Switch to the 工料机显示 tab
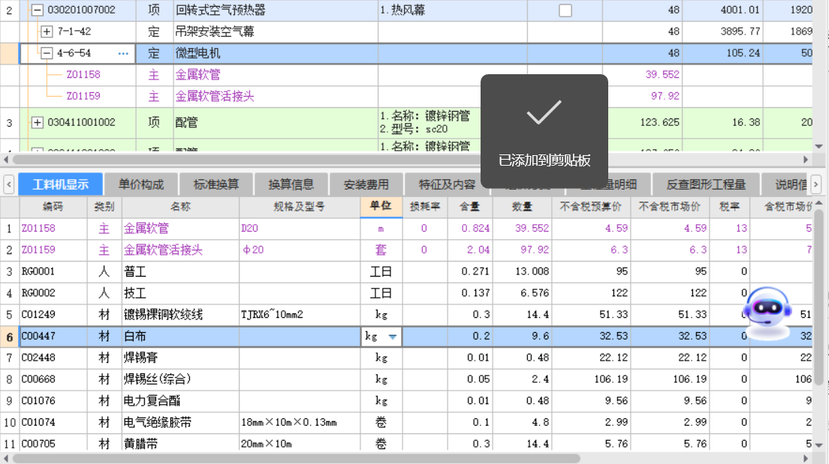Image resolution: width=829 pixels, height=464 pixels. coord(60,184)
